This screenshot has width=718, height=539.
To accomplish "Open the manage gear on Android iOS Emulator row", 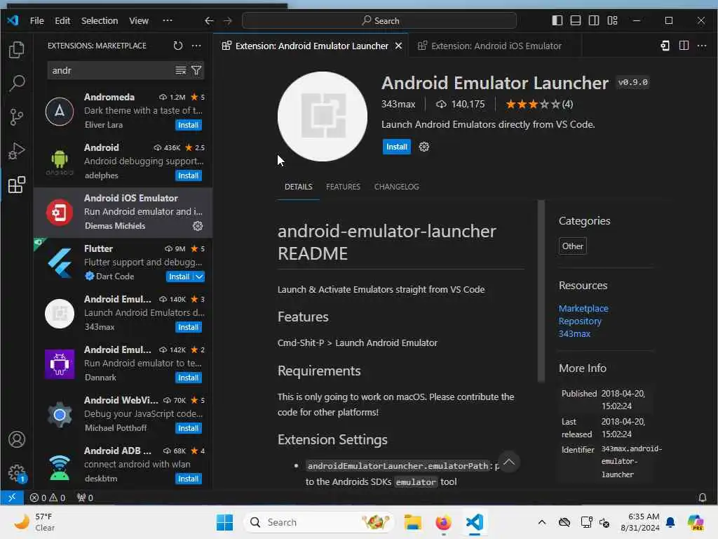I will [198, 226].
